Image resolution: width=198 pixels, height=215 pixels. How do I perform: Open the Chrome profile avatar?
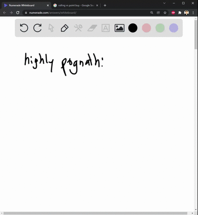click(x=186, y=13)
